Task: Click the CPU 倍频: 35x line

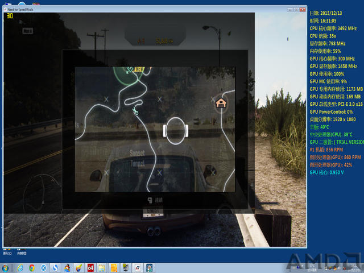Action: 323,36
